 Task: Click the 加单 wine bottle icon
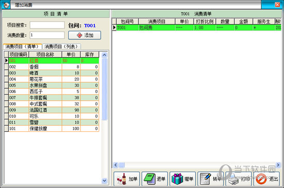tap(122, 179)
